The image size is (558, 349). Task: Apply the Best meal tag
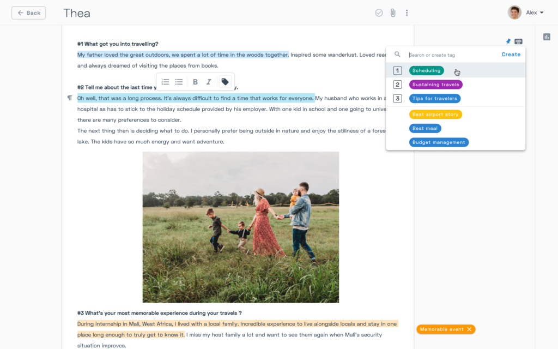click(425, 128)
